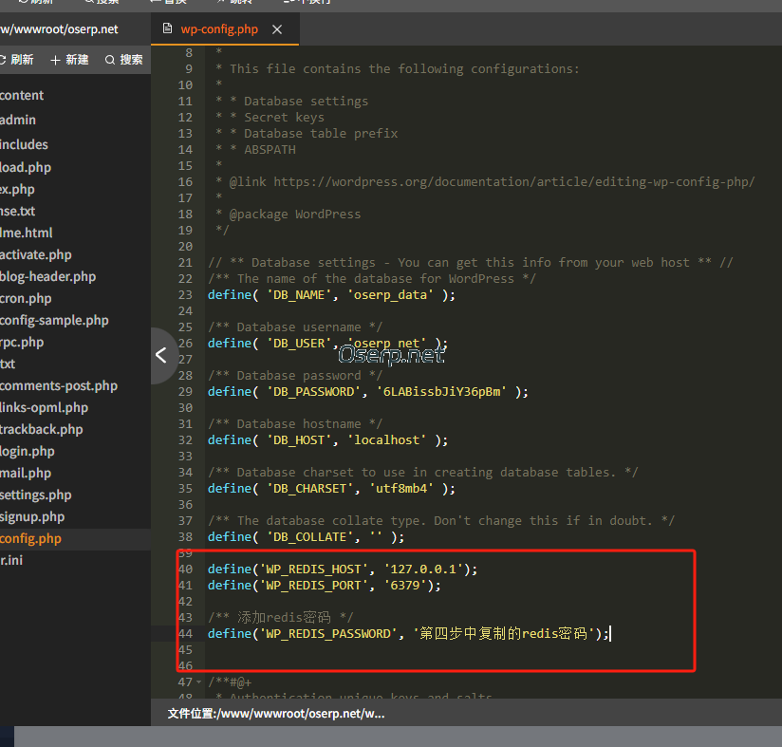Image resolution: width=782 pixels, height=747 pixels.
Task: Expand the content folder in file tree
Action: pos(22,95)
